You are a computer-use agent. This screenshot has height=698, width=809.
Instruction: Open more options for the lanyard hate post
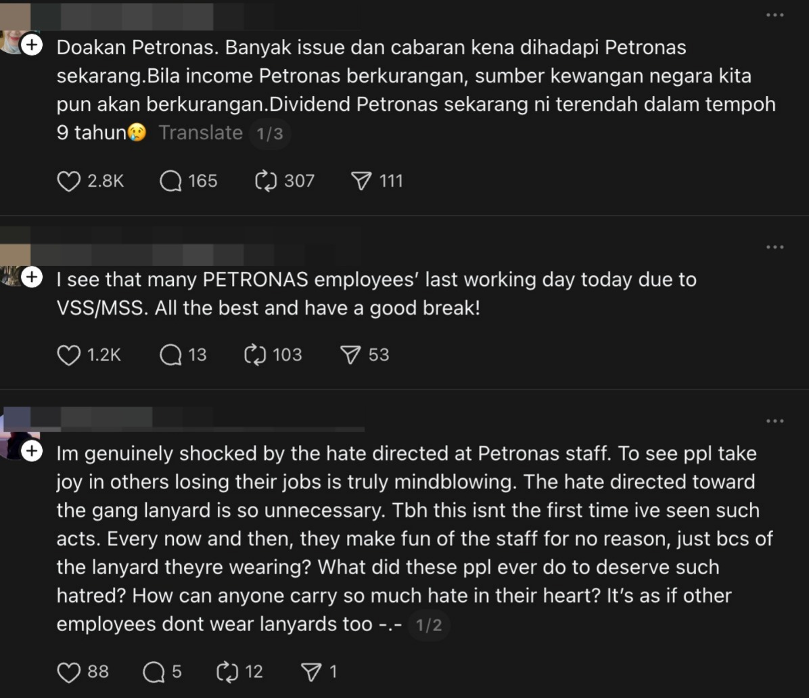(775, 421)
